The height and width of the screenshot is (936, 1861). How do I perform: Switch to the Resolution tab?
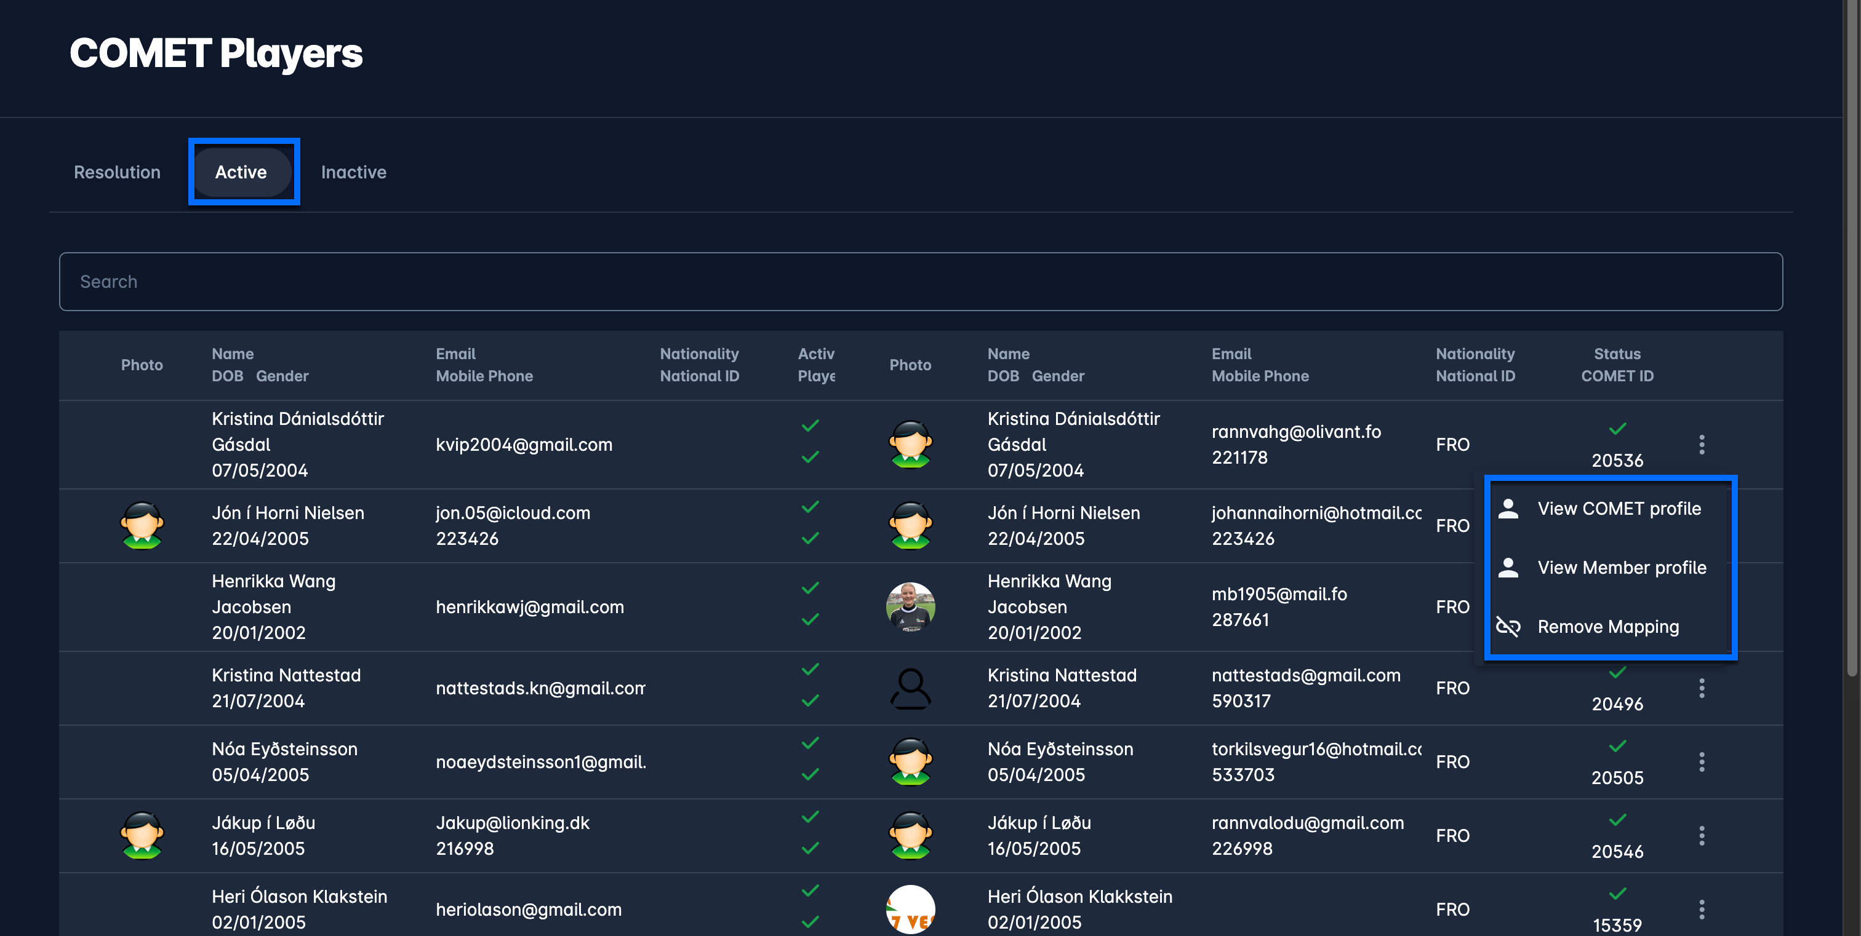point(117,172)
